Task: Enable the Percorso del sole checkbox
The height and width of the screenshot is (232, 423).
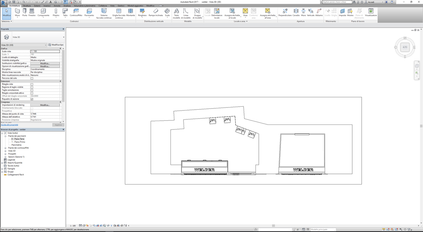Action: [32, 78]
